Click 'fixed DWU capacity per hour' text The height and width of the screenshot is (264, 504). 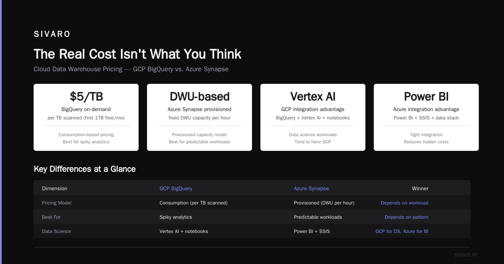(199, 118)
